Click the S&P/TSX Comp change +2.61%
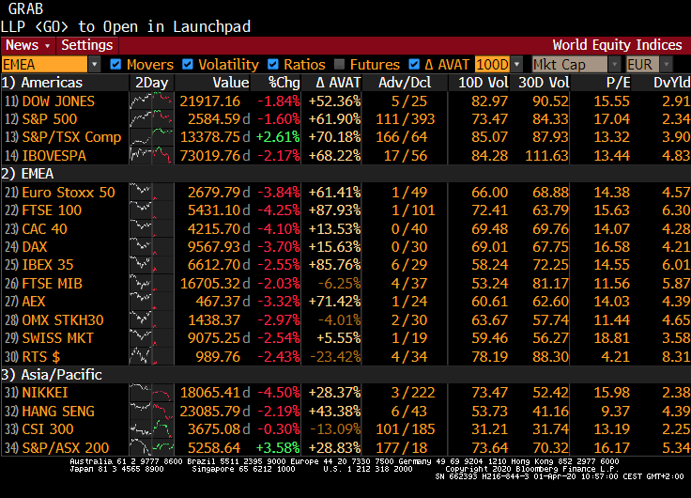Screen dimensions: 691x498 [278, 137]
